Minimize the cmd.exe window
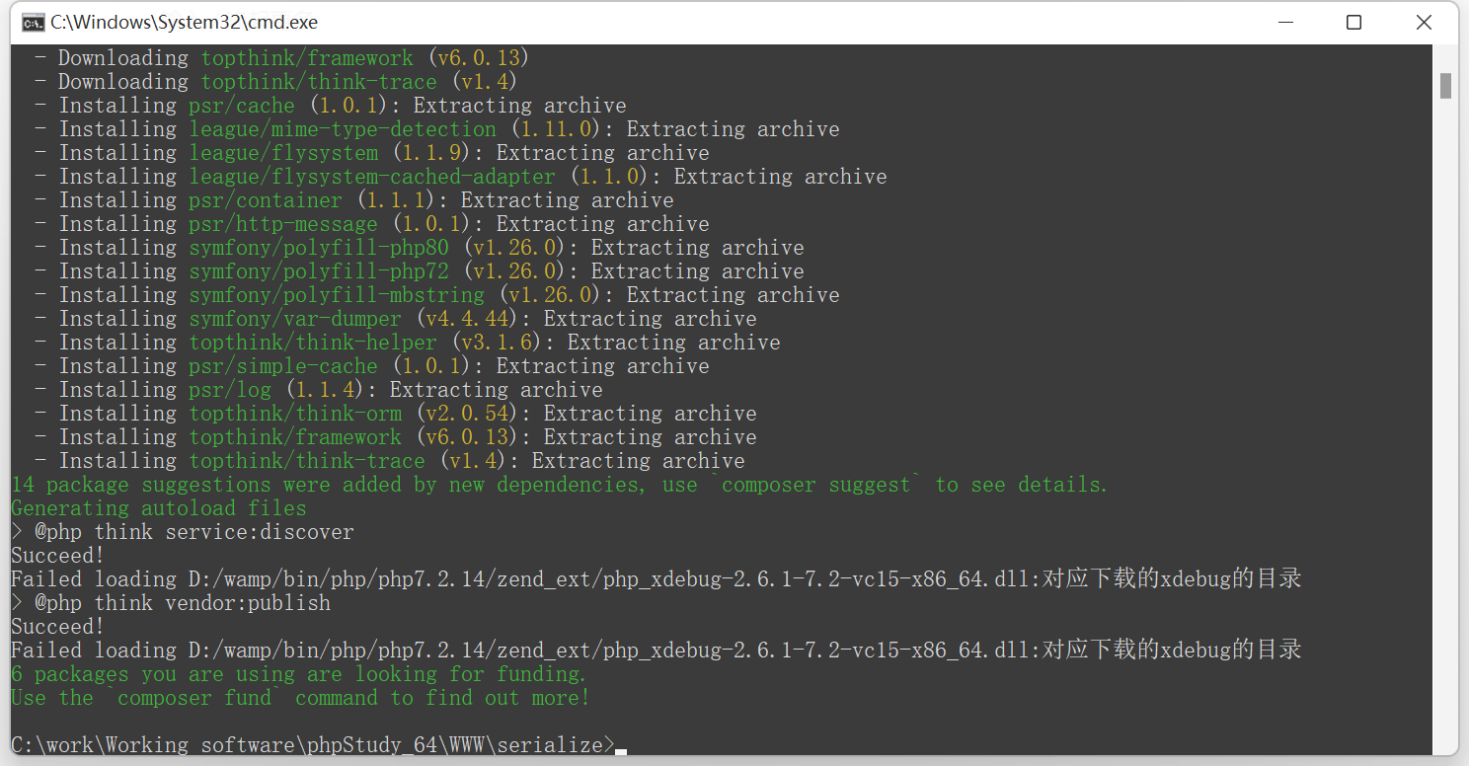The height and width of the screenshot is (766, 1469). pos(1284,22)
